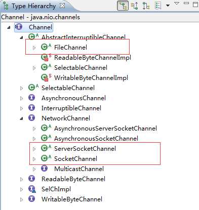The width and height of the screenshot is (199, 210).
Task: Expand the AsynchronousSocketChannel node
Action: 34,139
